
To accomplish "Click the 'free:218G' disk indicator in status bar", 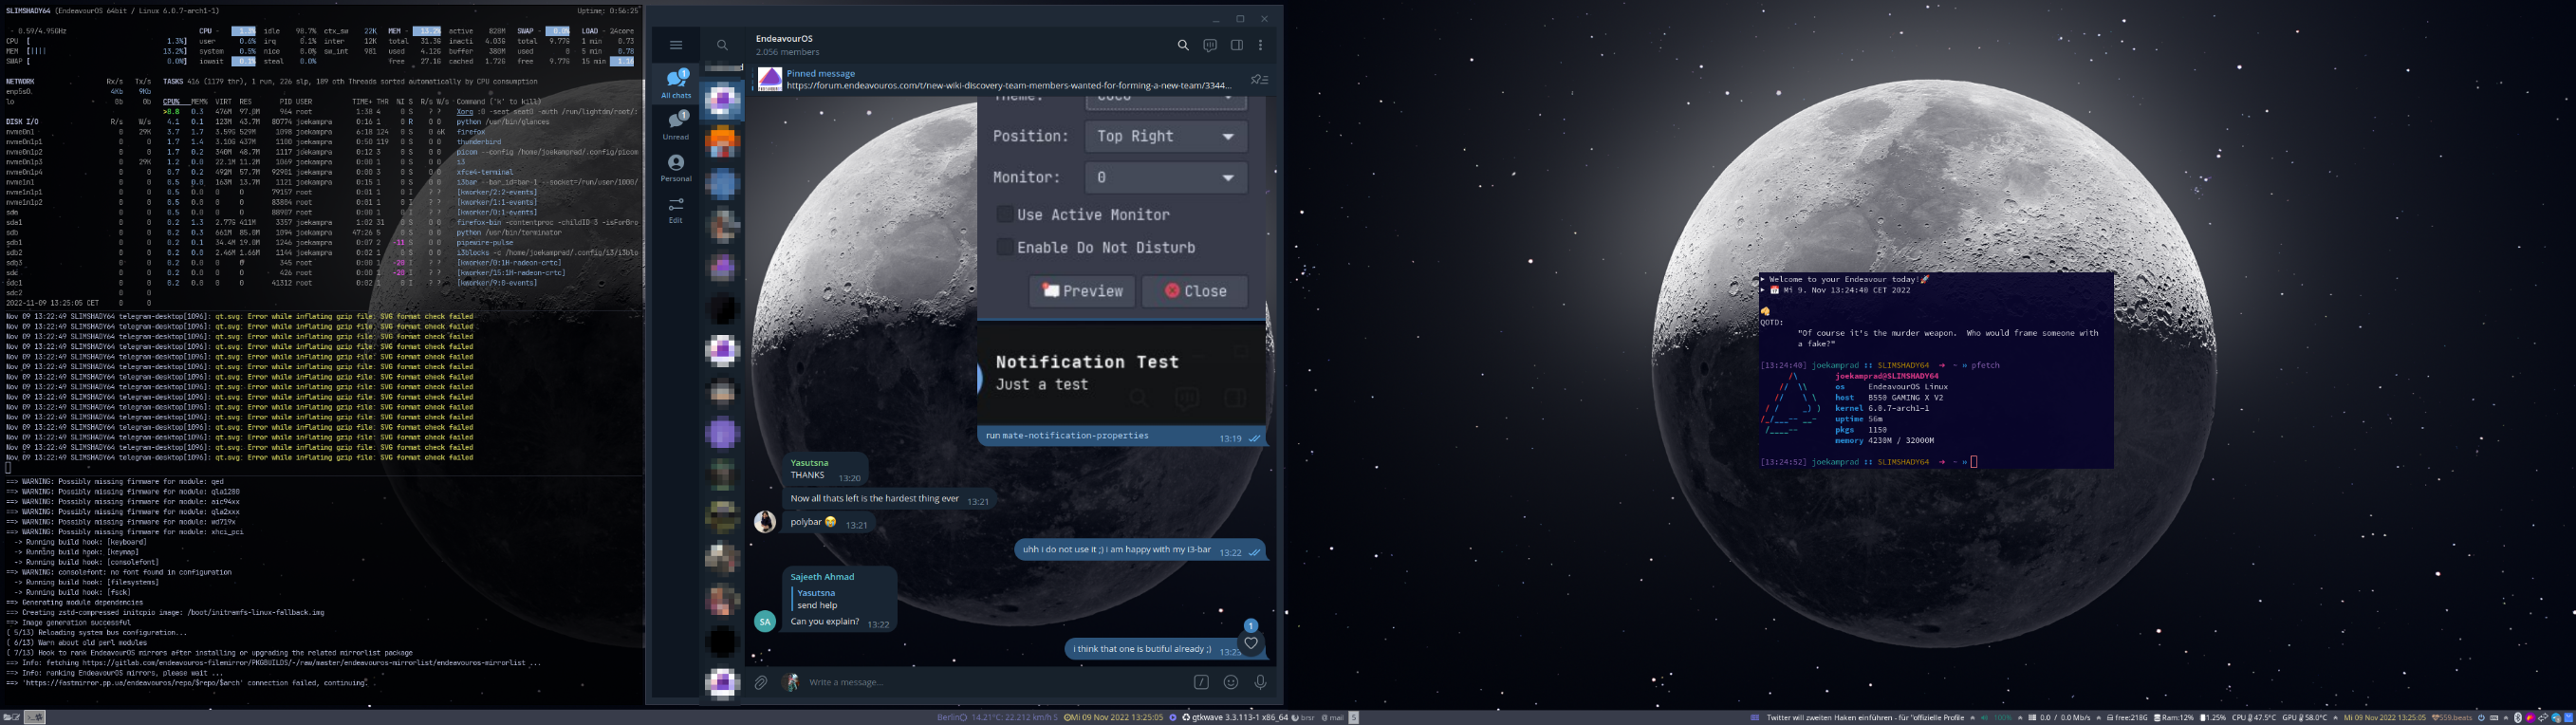I will (2126, 718).
